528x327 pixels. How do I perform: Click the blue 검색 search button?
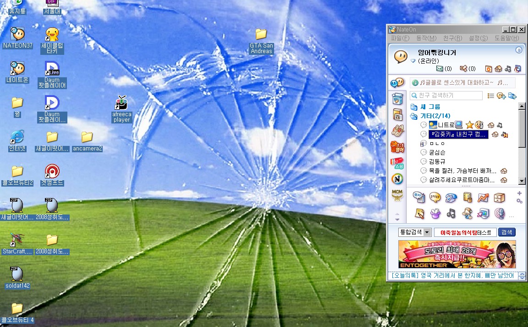pyautogui.click(x=507, y=232)
